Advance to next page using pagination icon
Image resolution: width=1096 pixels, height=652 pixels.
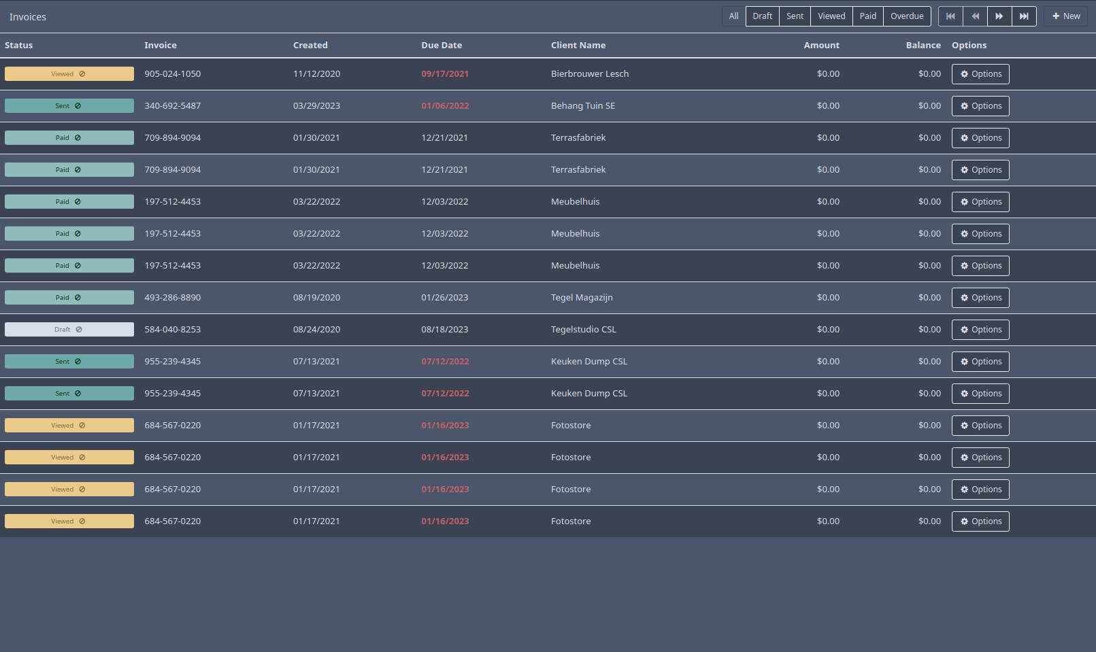pyautogui.click(x=999, y=16)
